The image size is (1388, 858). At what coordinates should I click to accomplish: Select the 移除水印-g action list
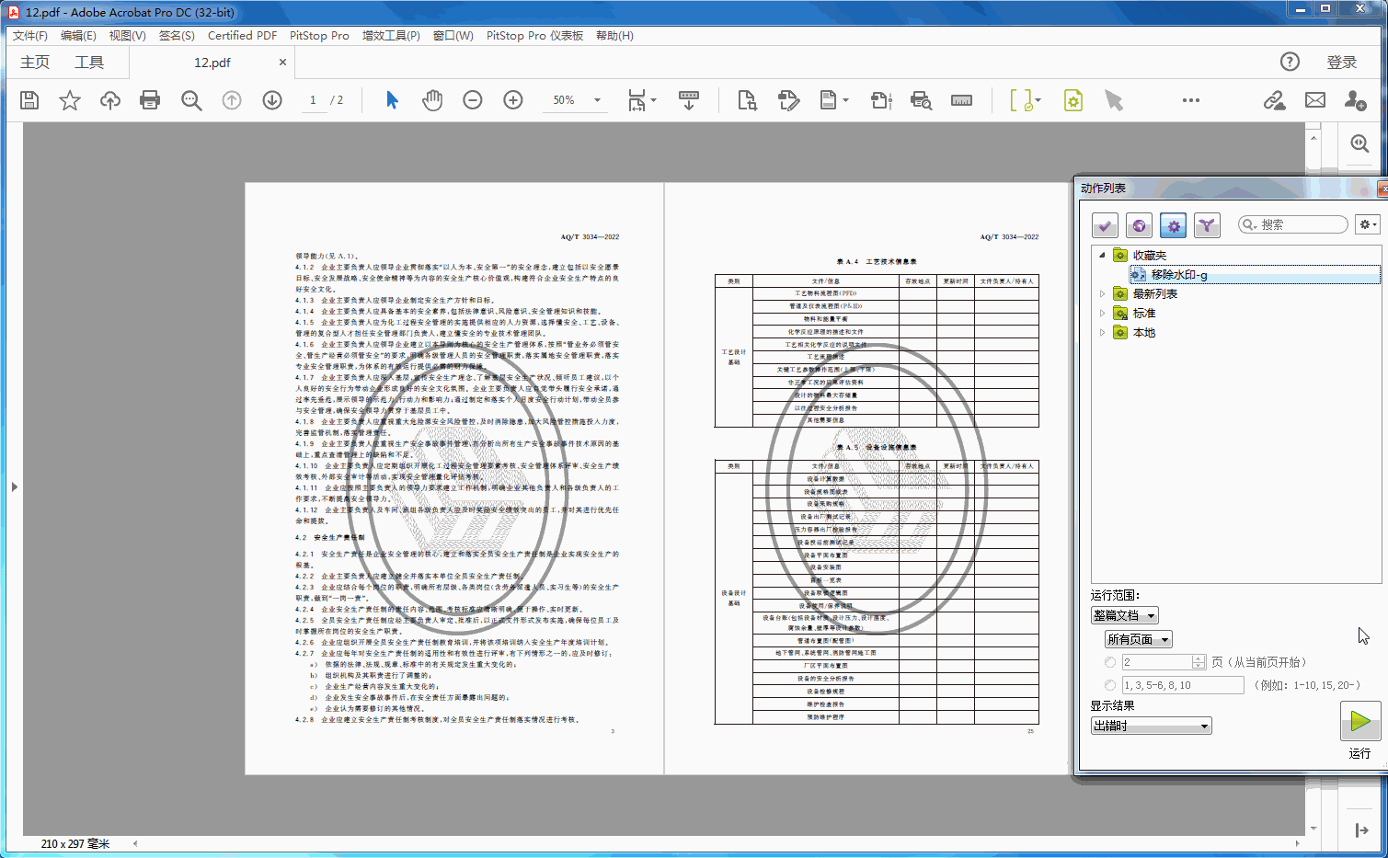click(1255, 274)
